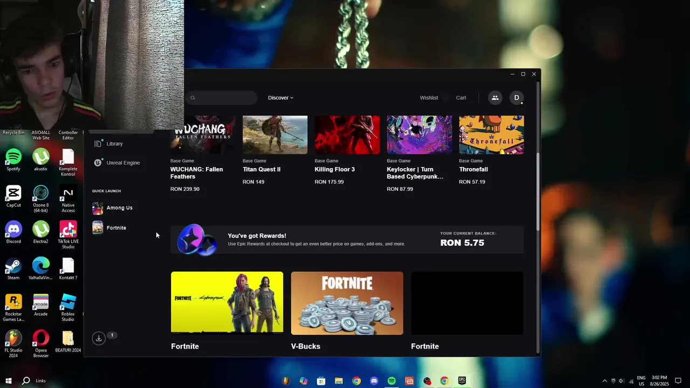Launch Fortnite from Quick Launch

pos(109,228)
